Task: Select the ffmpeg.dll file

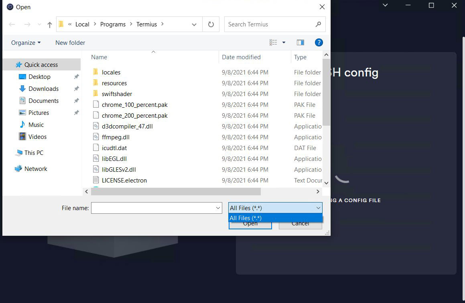Action: 116,137
